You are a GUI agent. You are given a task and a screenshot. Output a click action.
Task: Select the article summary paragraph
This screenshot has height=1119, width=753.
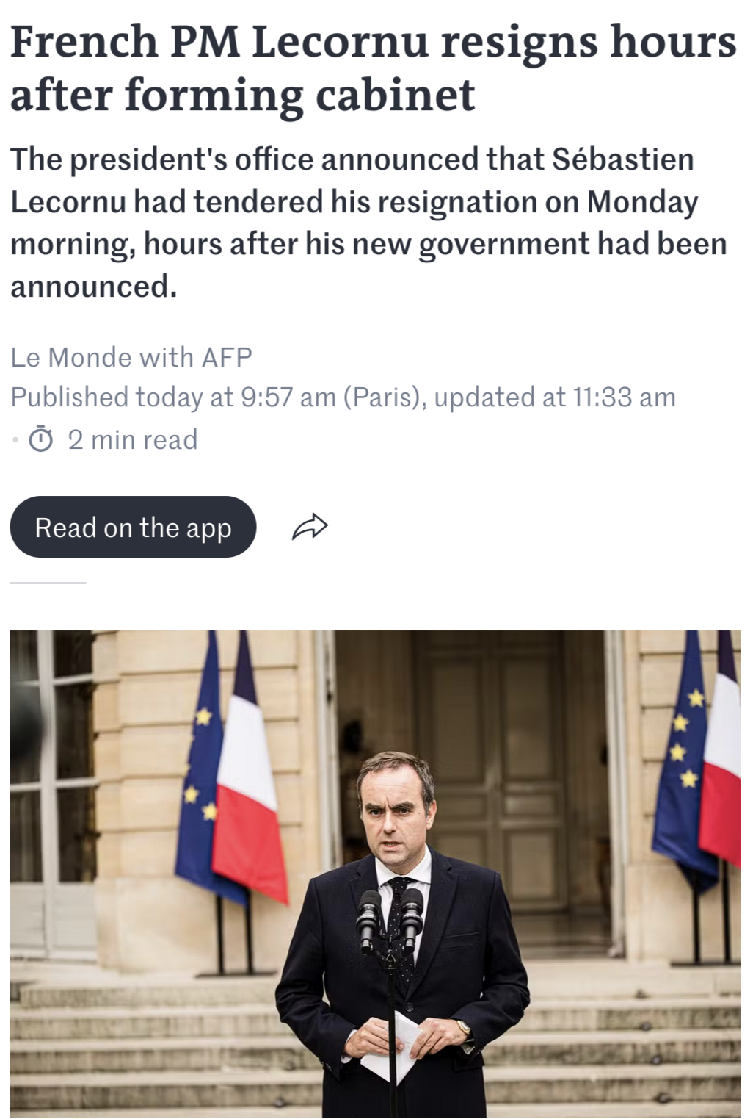[368, 223]
